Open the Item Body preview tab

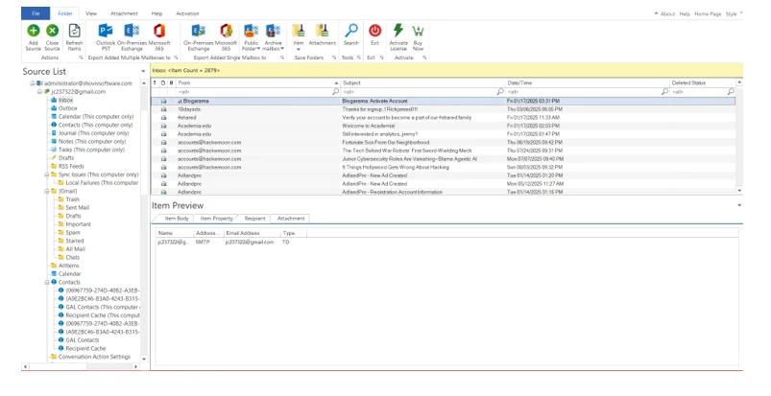tap(176, 219)
